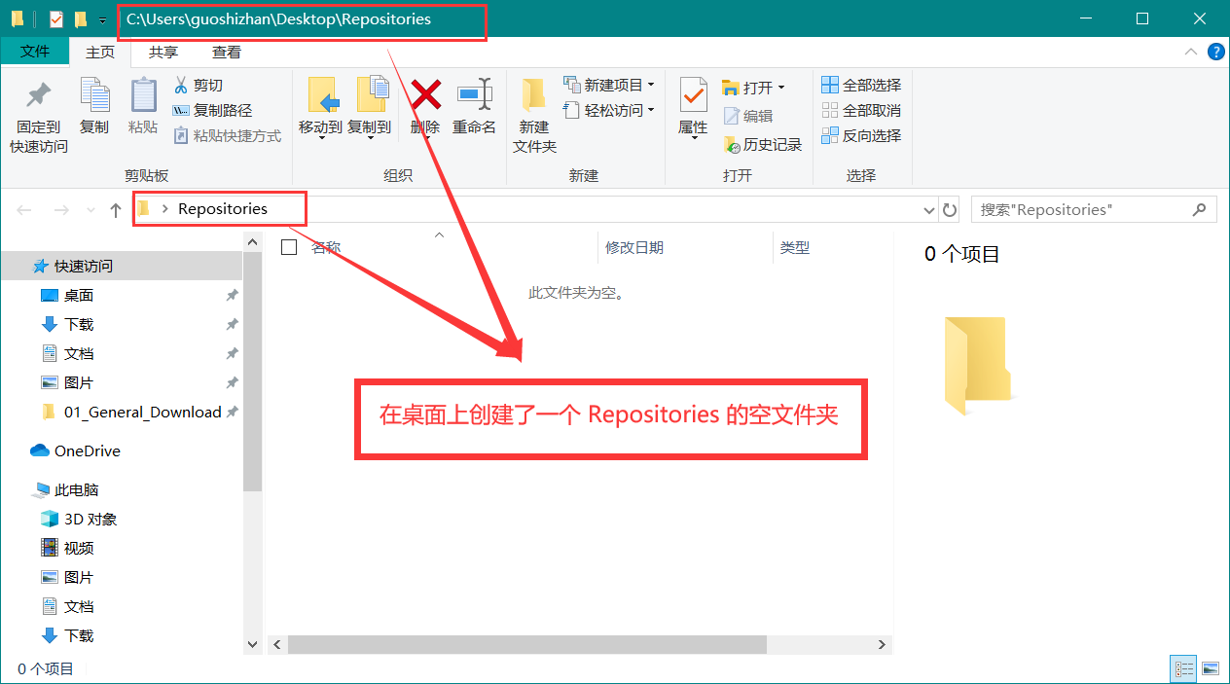1230x684 pixels.
Task: Switch to the View ribbon tab
Action: (227, 53)
